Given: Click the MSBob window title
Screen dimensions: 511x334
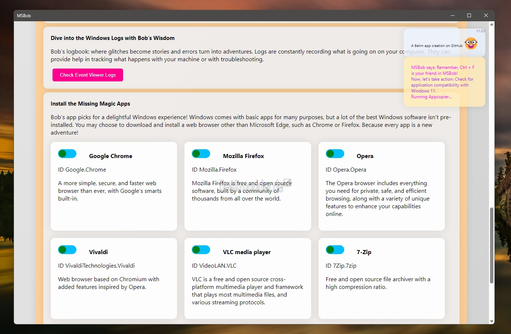Looking at the screenshot, I should [24, 16].
